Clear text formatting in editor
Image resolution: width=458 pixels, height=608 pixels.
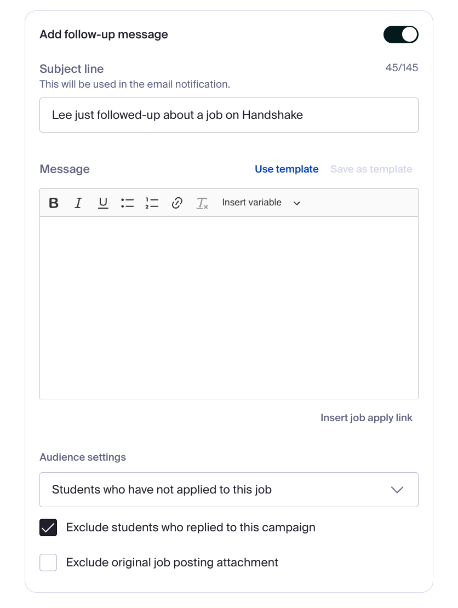[x=202, y=203]
